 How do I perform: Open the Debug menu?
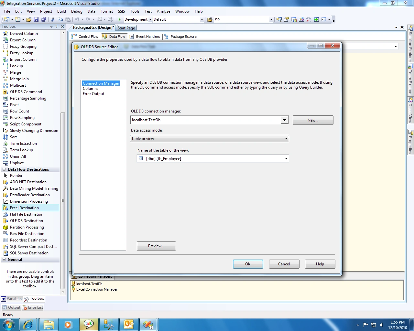pos(77,11)
